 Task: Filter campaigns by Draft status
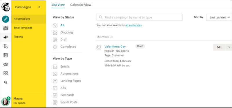tap(64, 40)
